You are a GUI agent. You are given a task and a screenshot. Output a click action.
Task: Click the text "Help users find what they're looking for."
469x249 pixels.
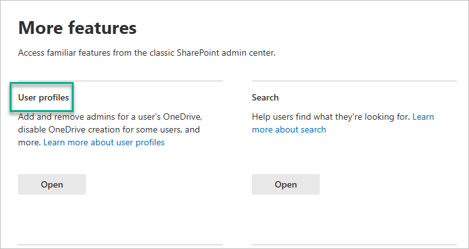pyautogui.click(x=331, y=116)
